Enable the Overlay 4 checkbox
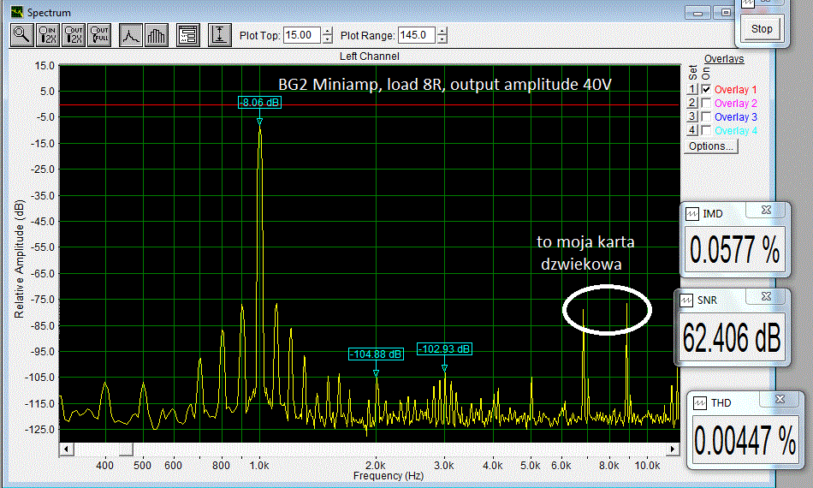This screenshot has width=813, height=488. [x=706, y=131]
